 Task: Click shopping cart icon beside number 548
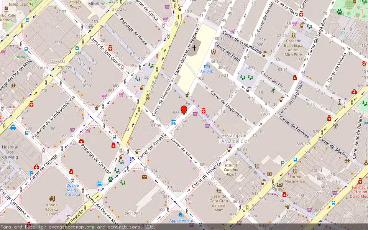point(195,114)
